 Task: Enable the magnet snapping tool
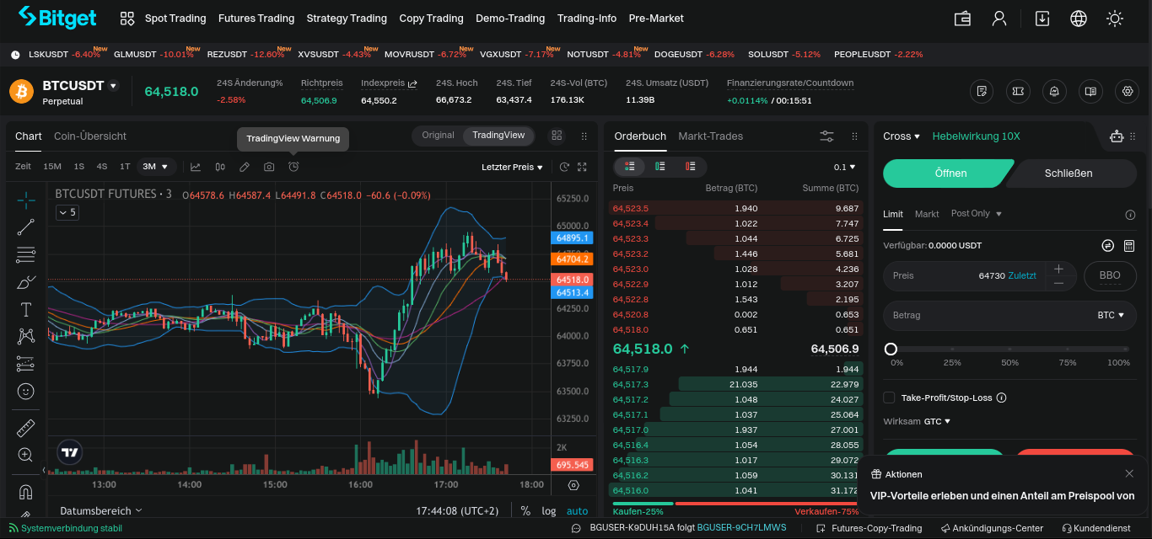coord(25,491)
